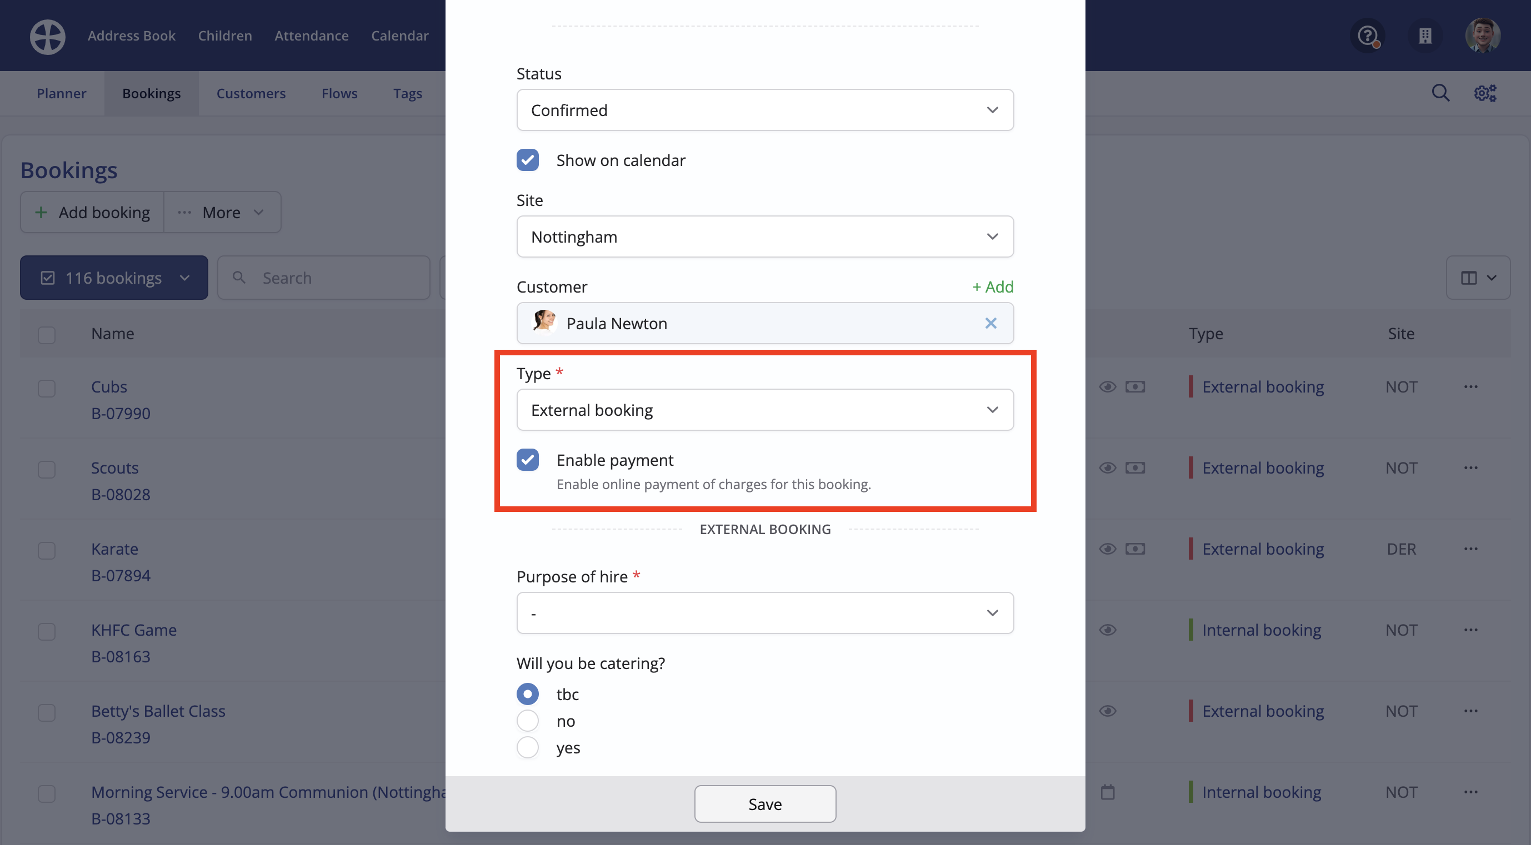Screen dimensions: 1531x845
Task: Go to Address Book module
Action: (x=131, y=36)
